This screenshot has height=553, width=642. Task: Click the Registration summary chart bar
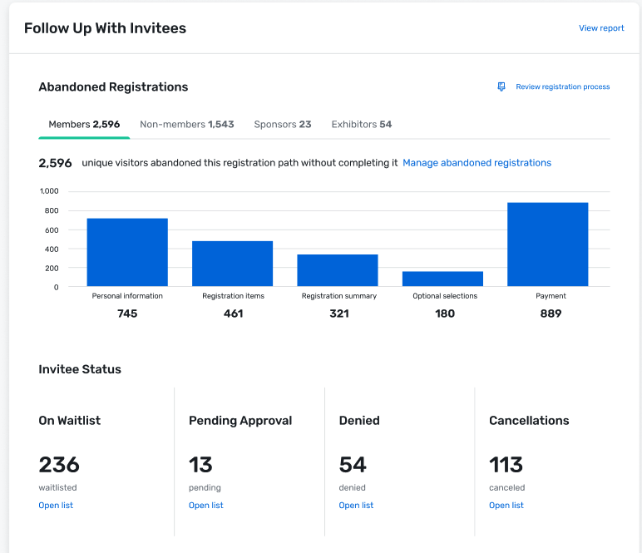pyautogui.click(x=338, y=270)
